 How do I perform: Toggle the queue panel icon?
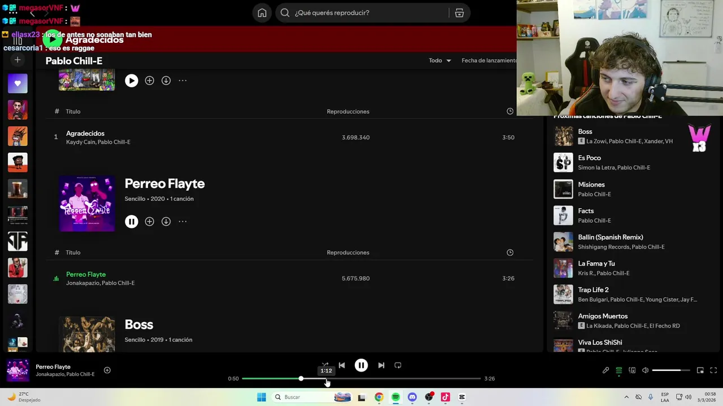pyautogui.click(x=619, y=370)
